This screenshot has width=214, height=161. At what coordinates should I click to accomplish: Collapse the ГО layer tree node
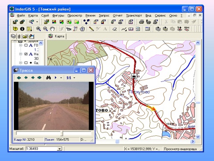pyautogui.click(x=21, y=45)
